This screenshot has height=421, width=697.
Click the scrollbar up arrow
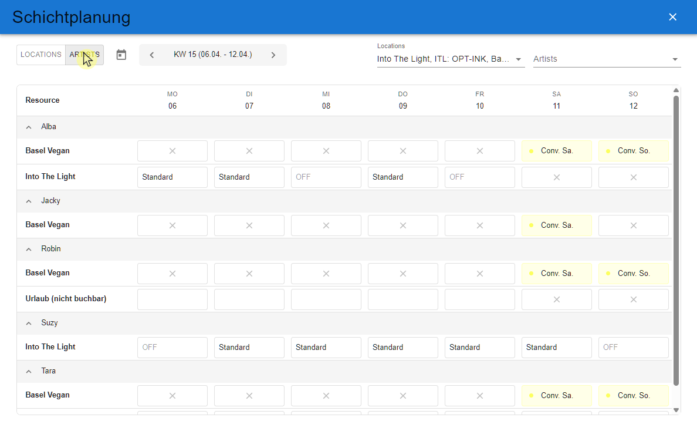pyautogui.click(x=676, y=90)
